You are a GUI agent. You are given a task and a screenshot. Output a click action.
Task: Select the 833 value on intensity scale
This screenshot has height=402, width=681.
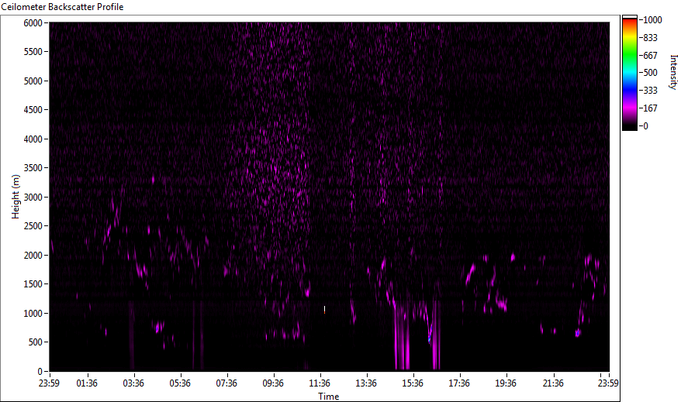[x=650, y=38]
